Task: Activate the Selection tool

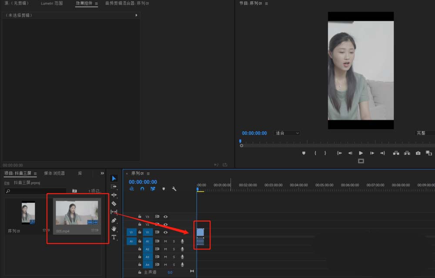Action: pyautogui.click(x=114, y=178)
